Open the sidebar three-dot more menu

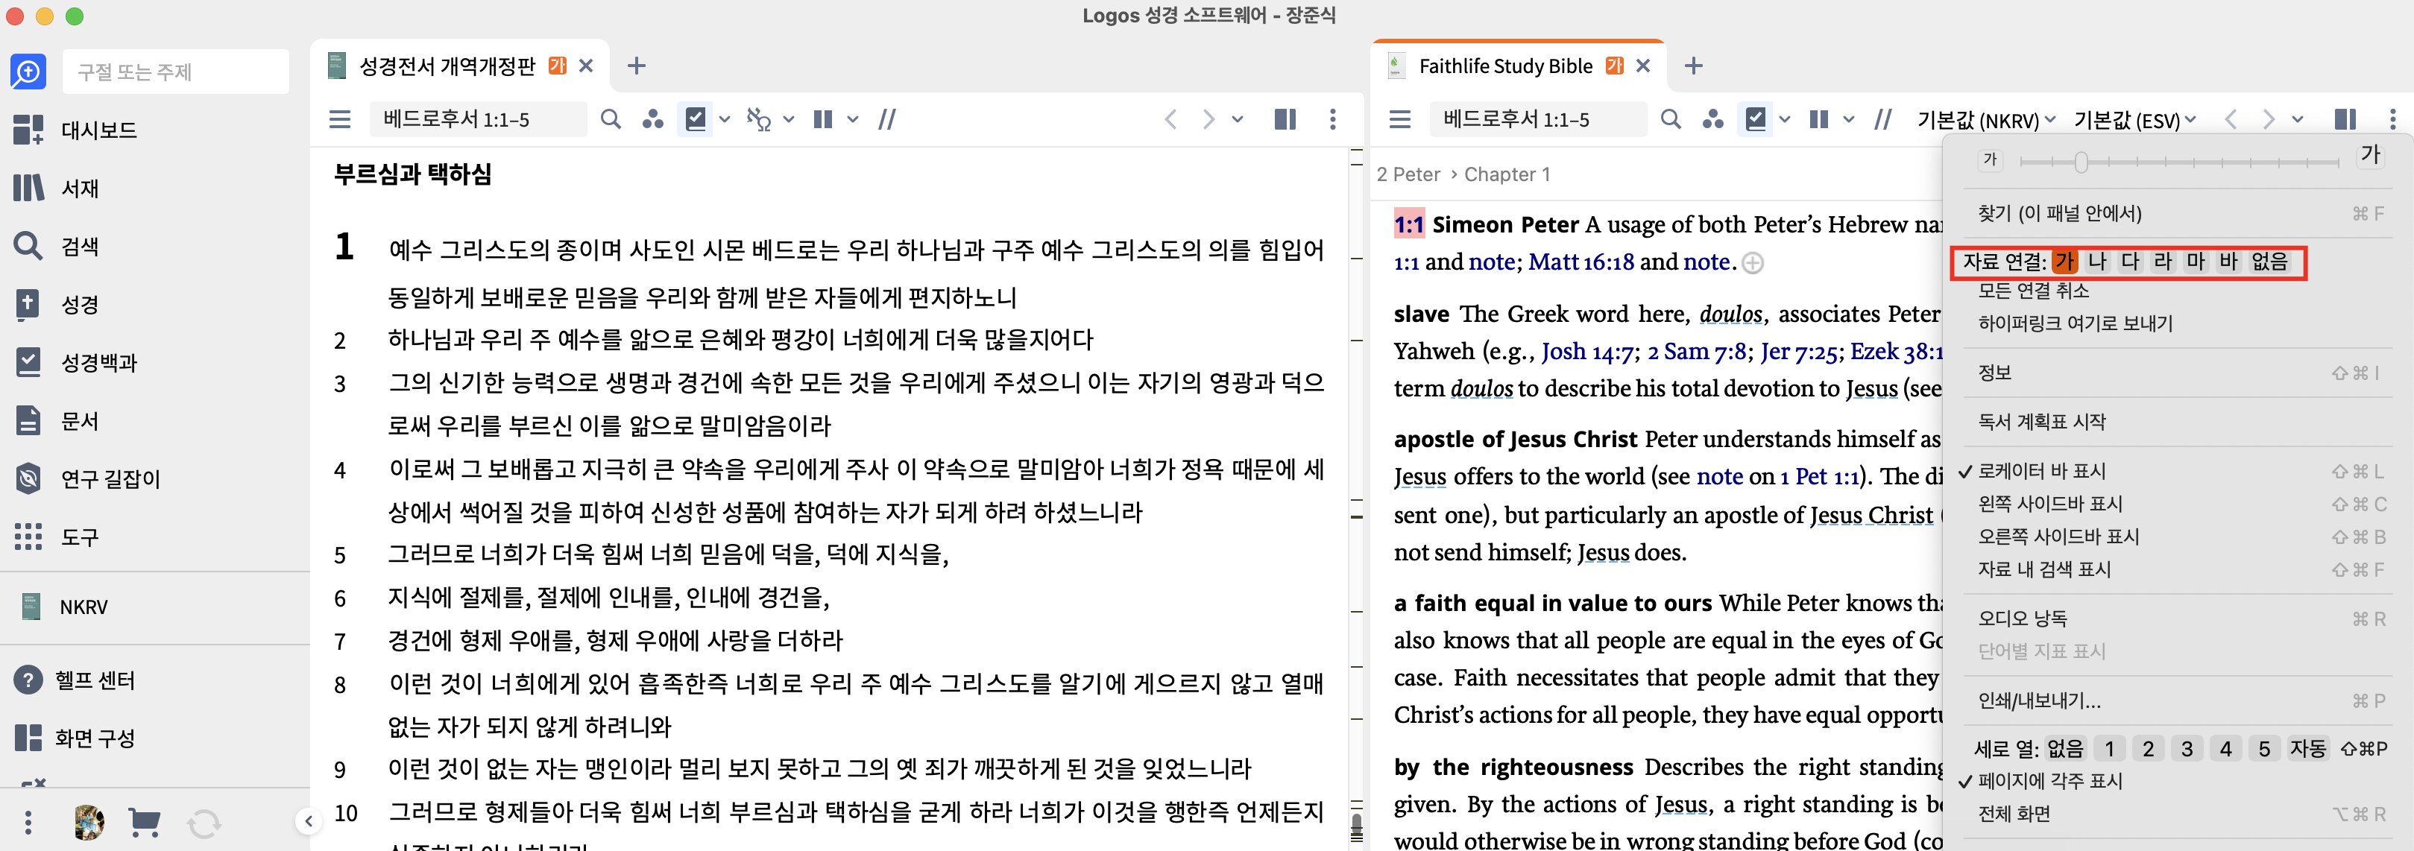[x=28, y=823]
